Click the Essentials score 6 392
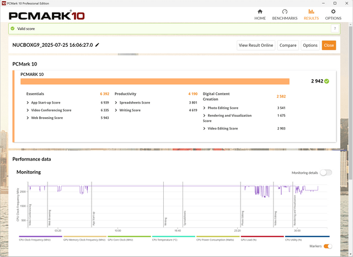The width and height of the screenshot is (353, 257). 104,94
